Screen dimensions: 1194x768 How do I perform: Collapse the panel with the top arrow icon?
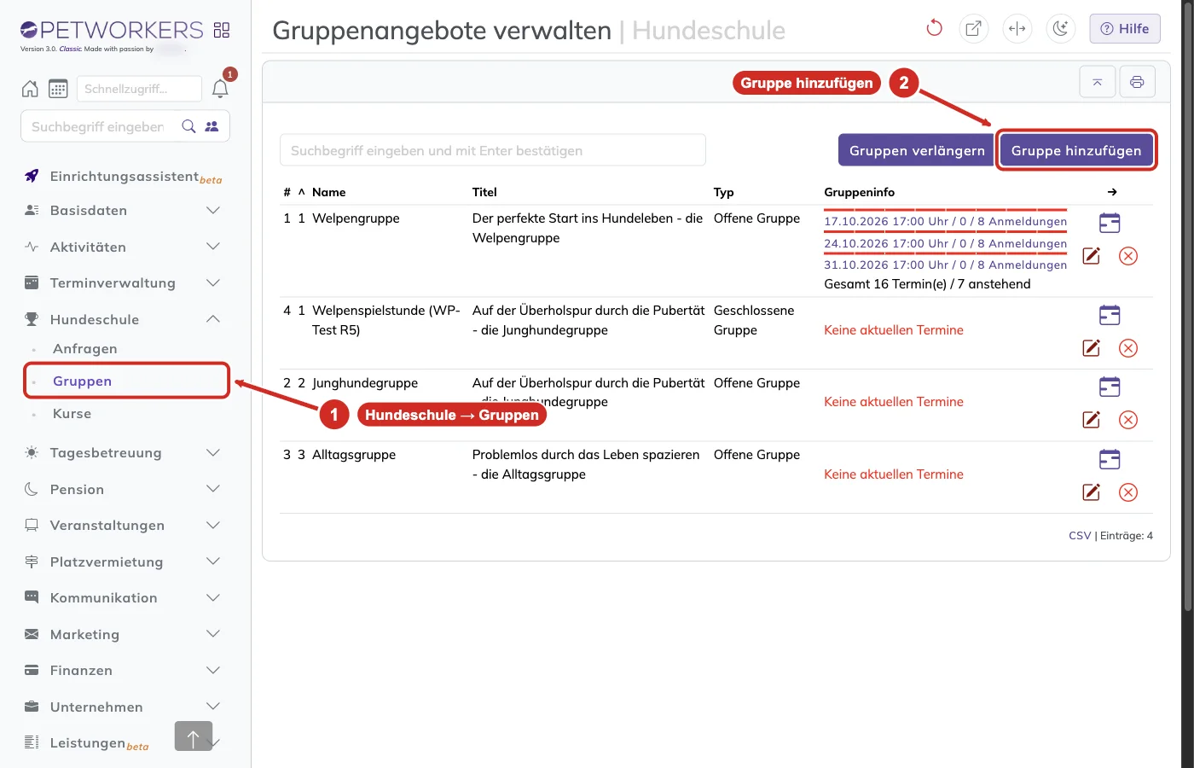(x=1098, y=82)
